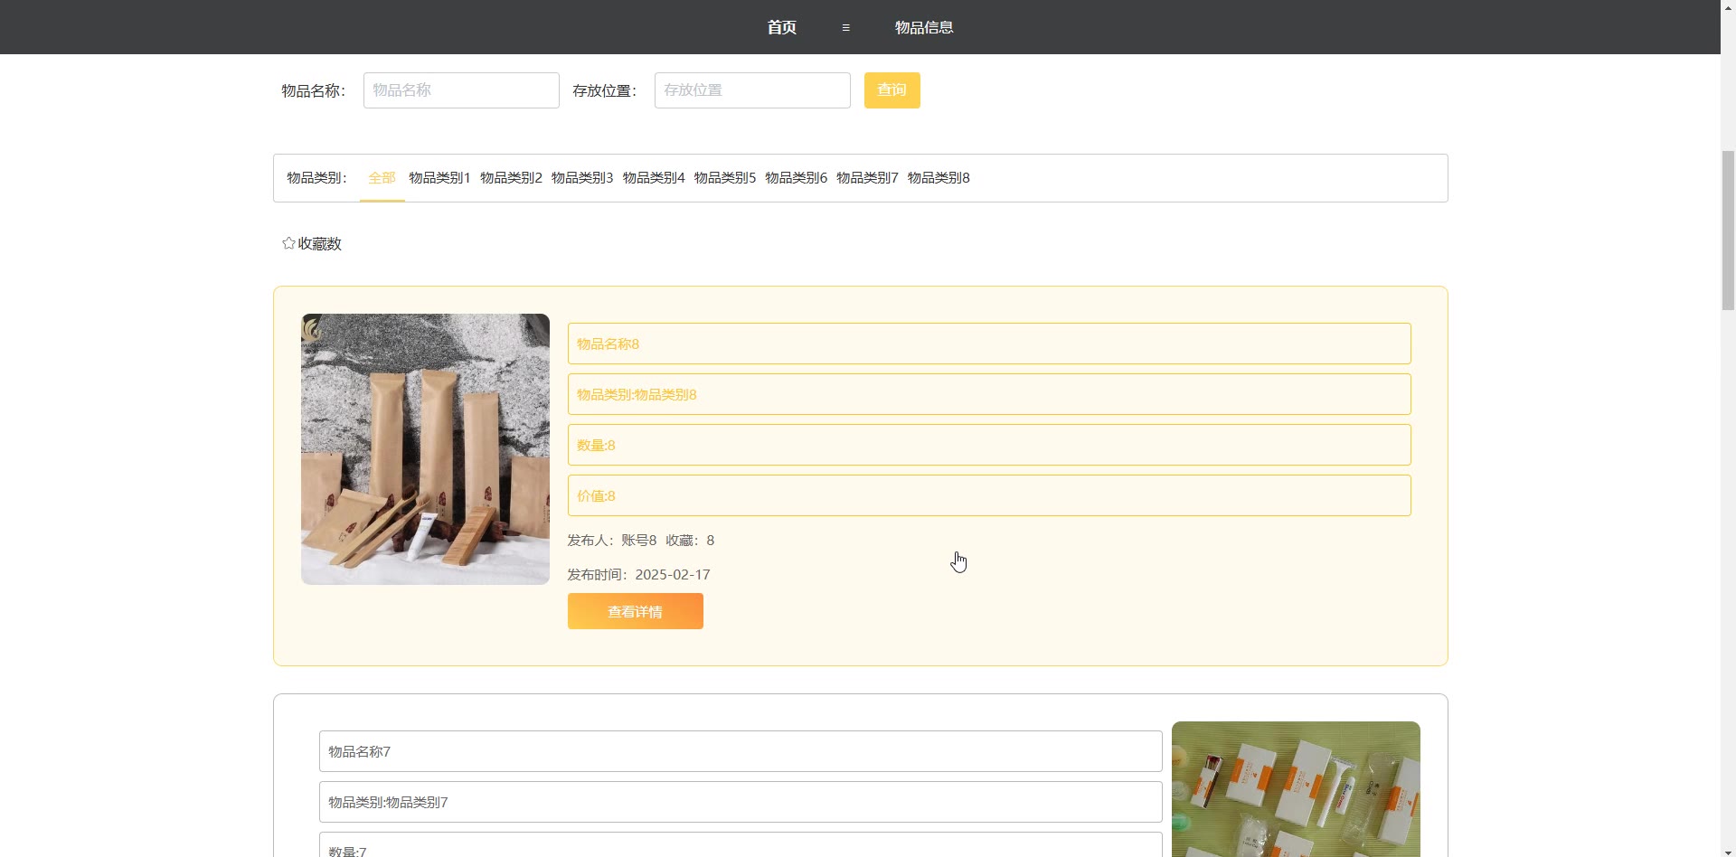Choose the 物品类别3 filter
1736x857 pixels.
pos(582,178)
